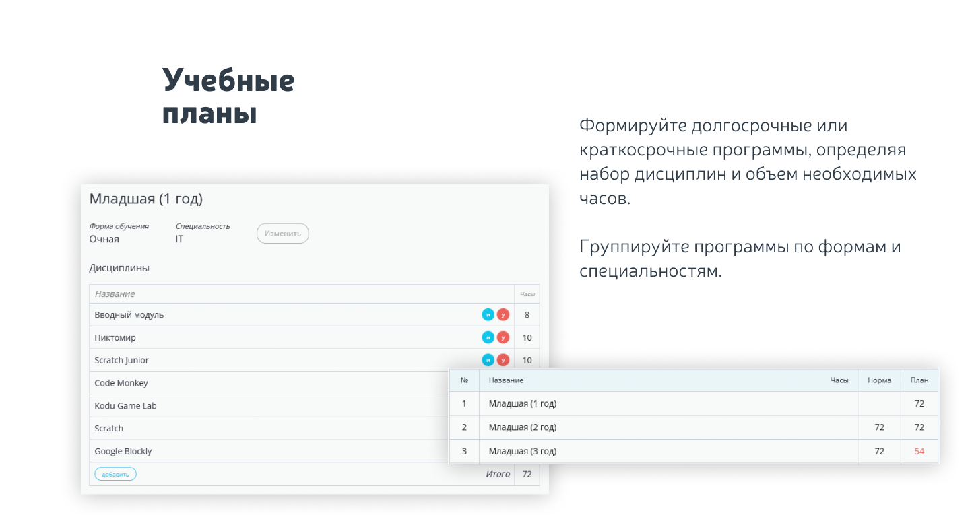Click the Scratch discipline below Kodu Game Lab
970x525 pixels.
pyautogui.click(x=109, y=428)
